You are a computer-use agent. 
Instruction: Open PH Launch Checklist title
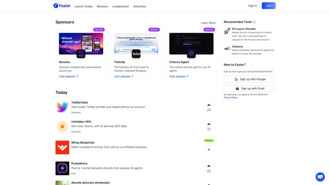point(244,29)
